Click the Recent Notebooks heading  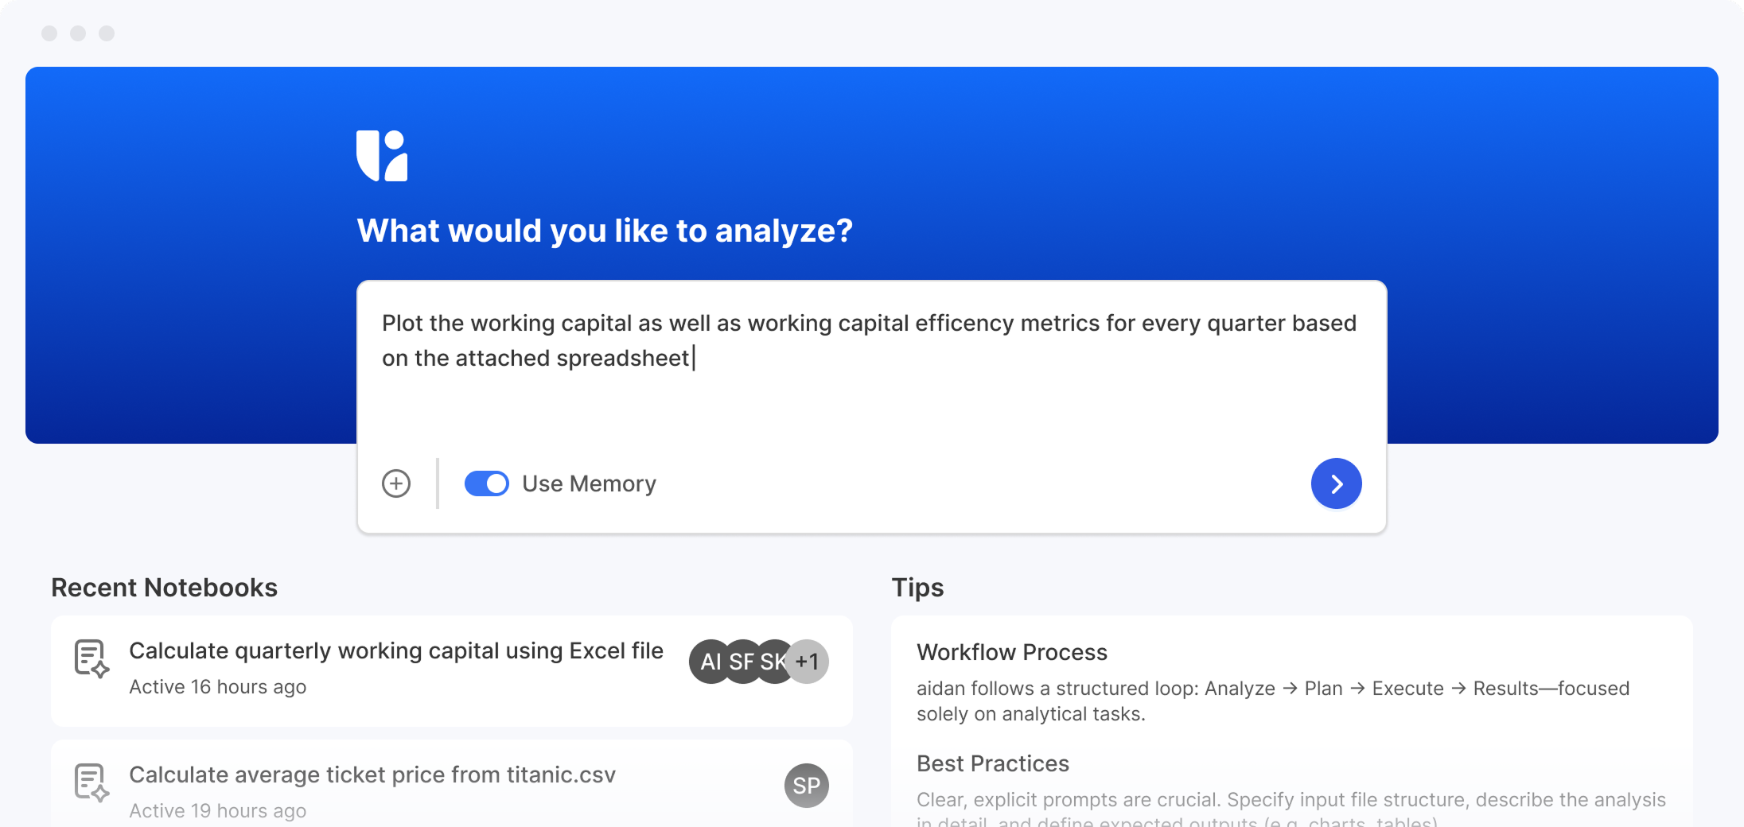[x=164, y=588]
